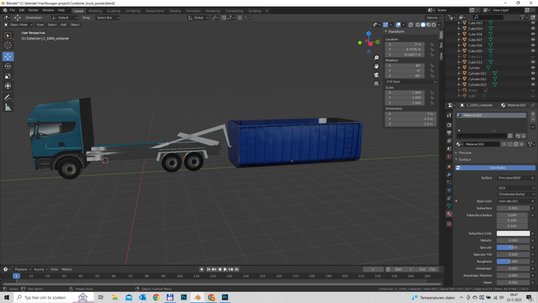Lock the Location X transform value
The width and height of the screenshot is (538, 303).
point(432,44)
